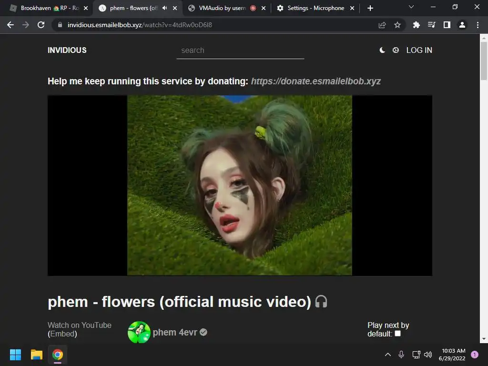Bookmark this page with the star icon
The image size is (488, 366).
(397, 25)
